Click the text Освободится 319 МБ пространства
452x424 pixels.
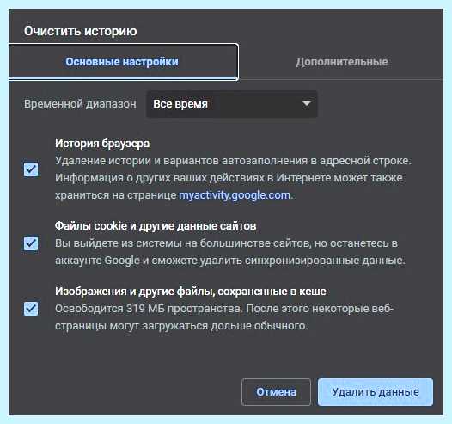click(x=148, y=309)
